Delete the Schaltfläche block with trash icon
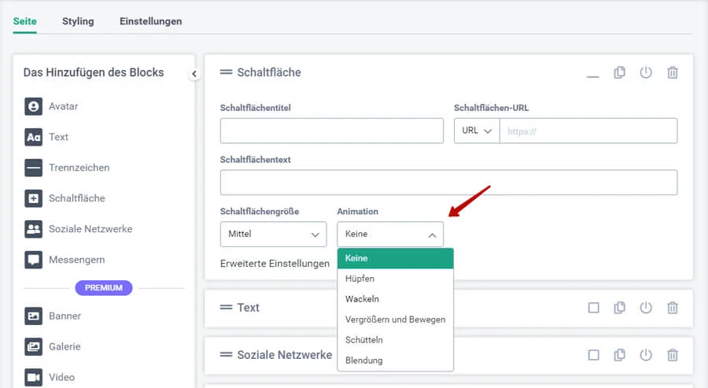The image size is (708, 388). point(673,72)
